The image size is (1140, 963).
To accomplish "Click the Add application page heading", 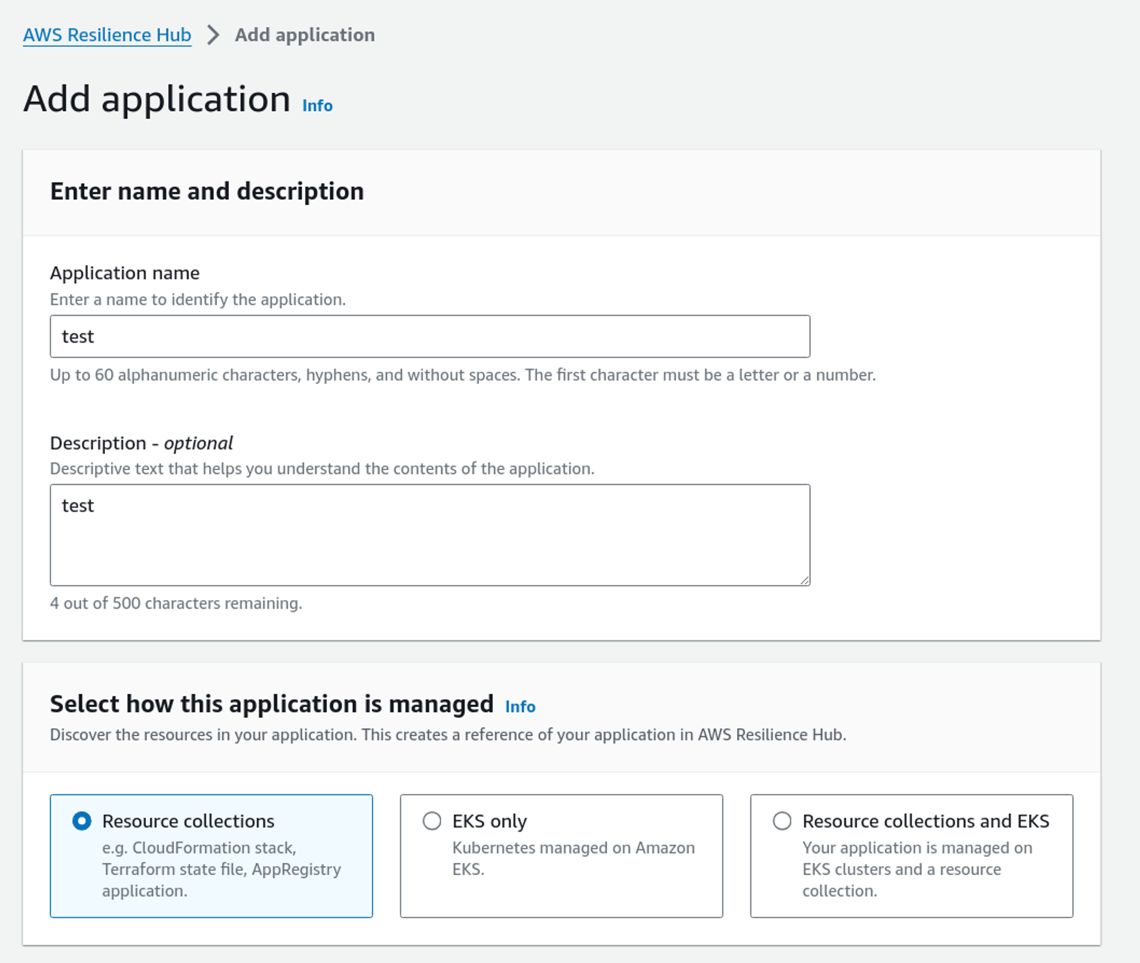I will click(x=157, y=99).
